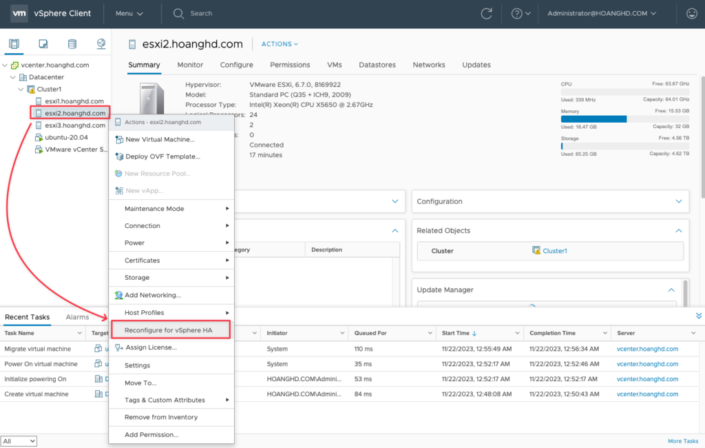
Task: Open vcenter.hoanghd.com link in Migrate row
Action: pyautogui.click(x=647, y=349)
